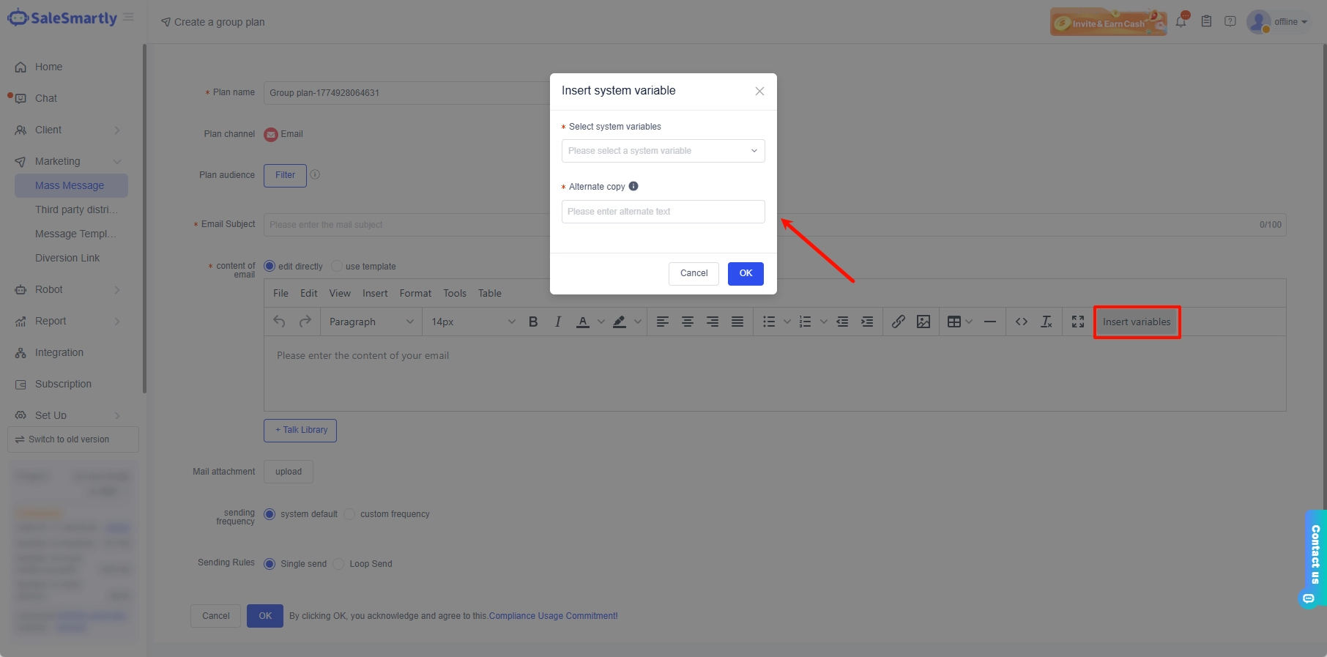Open the clipboard tasks icon in header
This screenshot has width=1327, height=657.
[1206, 21]
